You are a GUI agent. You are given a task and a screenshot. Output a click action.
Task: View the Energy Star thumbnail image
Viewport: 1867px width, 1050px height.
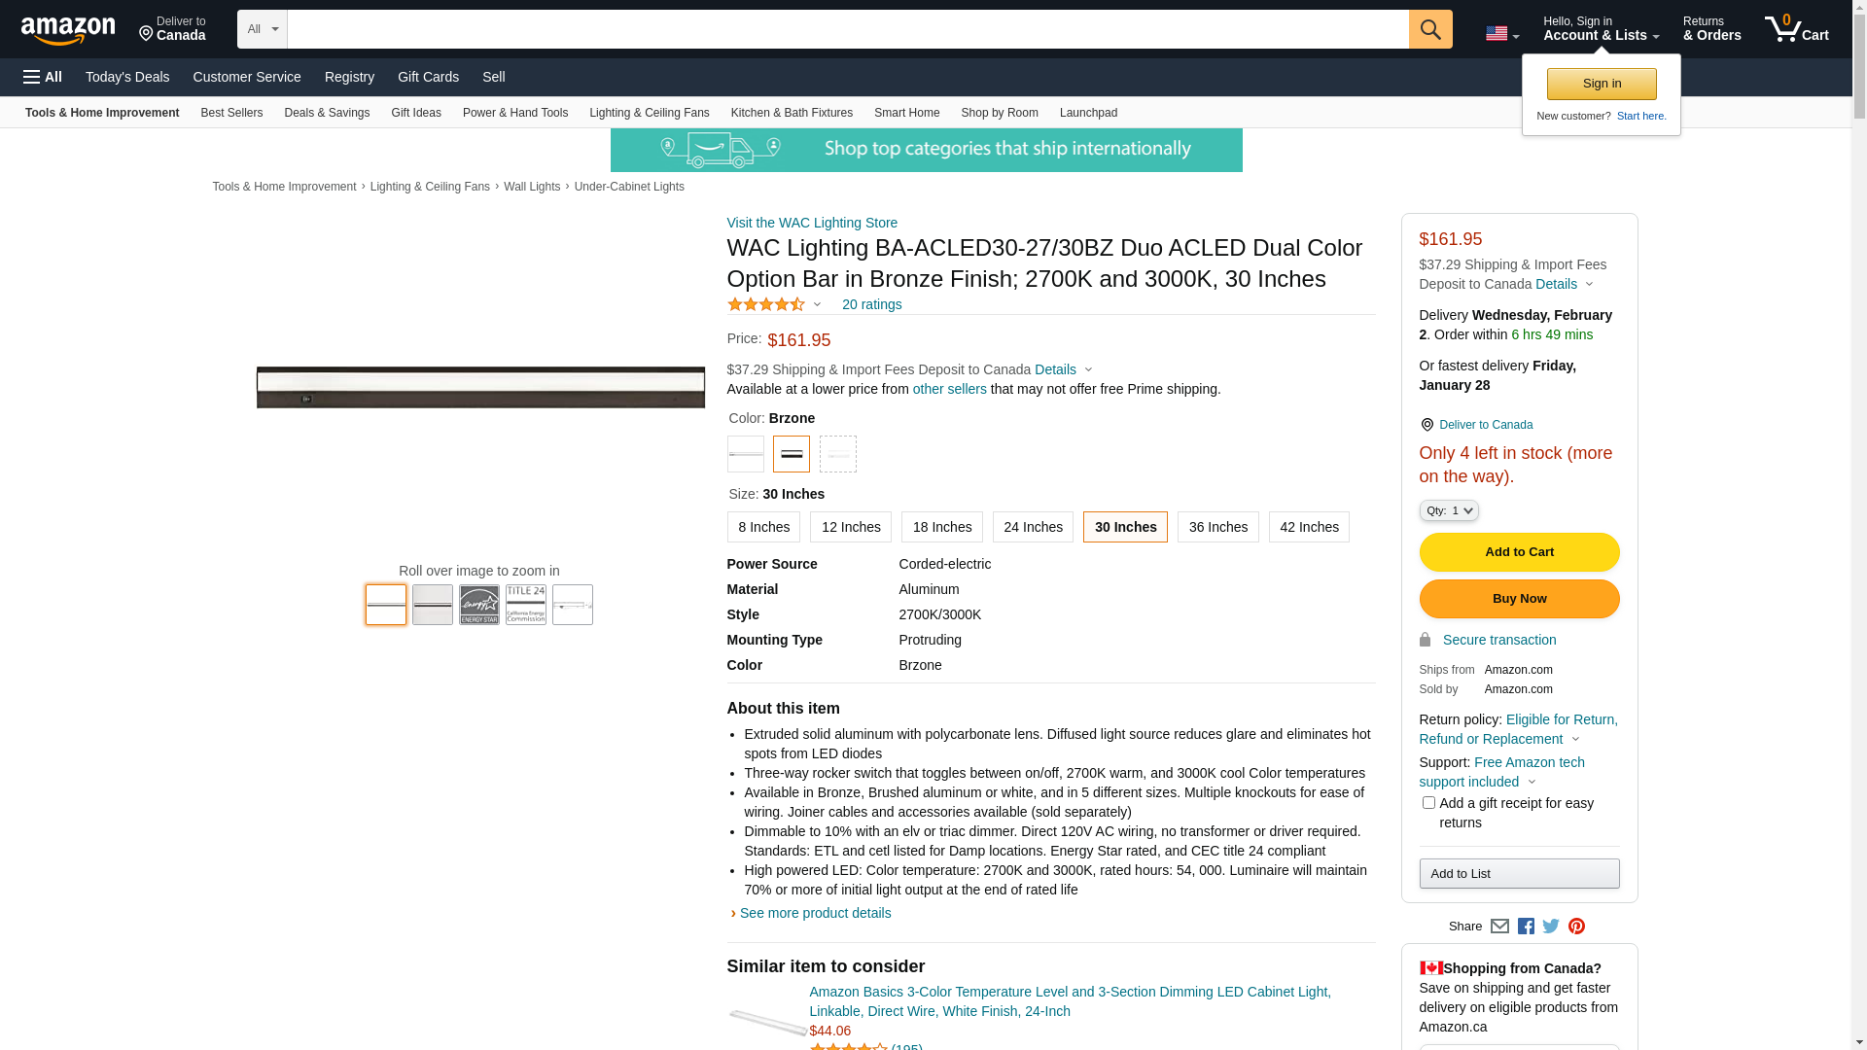479,605
